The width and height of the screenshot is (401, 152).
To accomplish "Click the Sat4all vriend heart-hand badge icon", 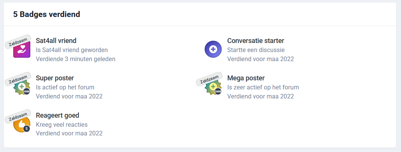I will 22,49.
